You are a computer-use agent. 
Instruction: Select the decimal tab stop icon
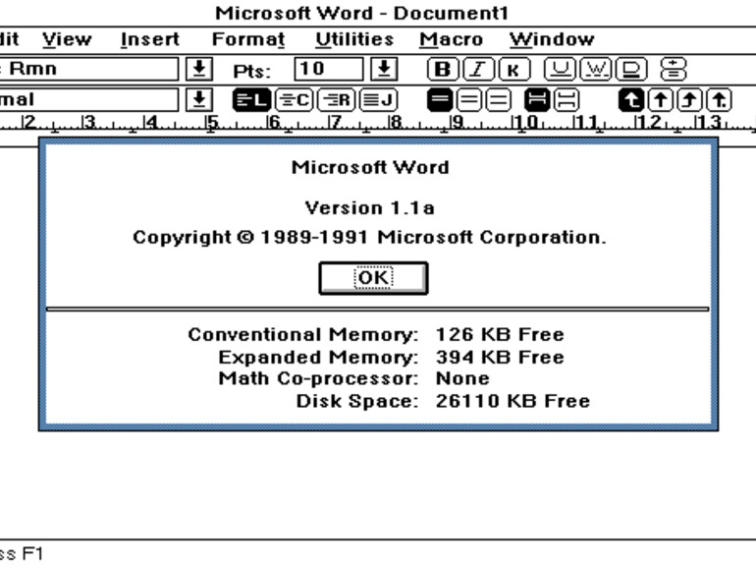pyautogui.click(x=719, y=100)
